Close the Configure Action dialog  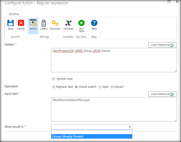coord(177,2)
